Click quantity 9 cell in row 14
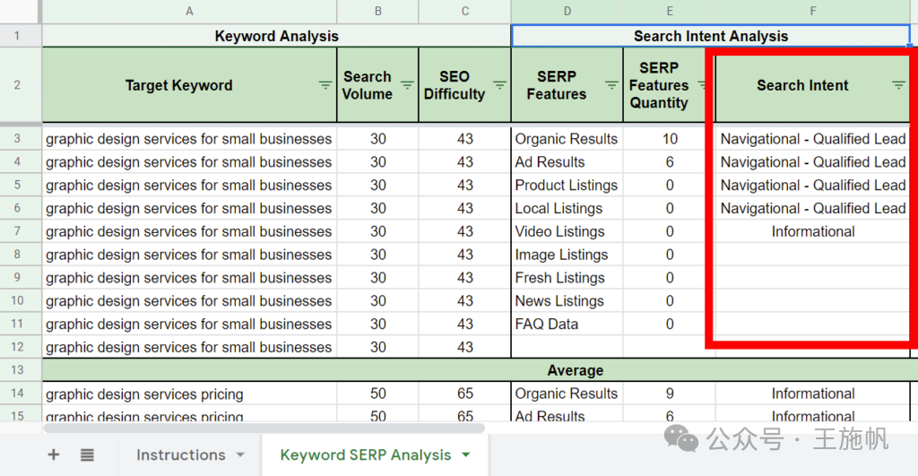Screen dimensions: 918x476 (669, 394)
